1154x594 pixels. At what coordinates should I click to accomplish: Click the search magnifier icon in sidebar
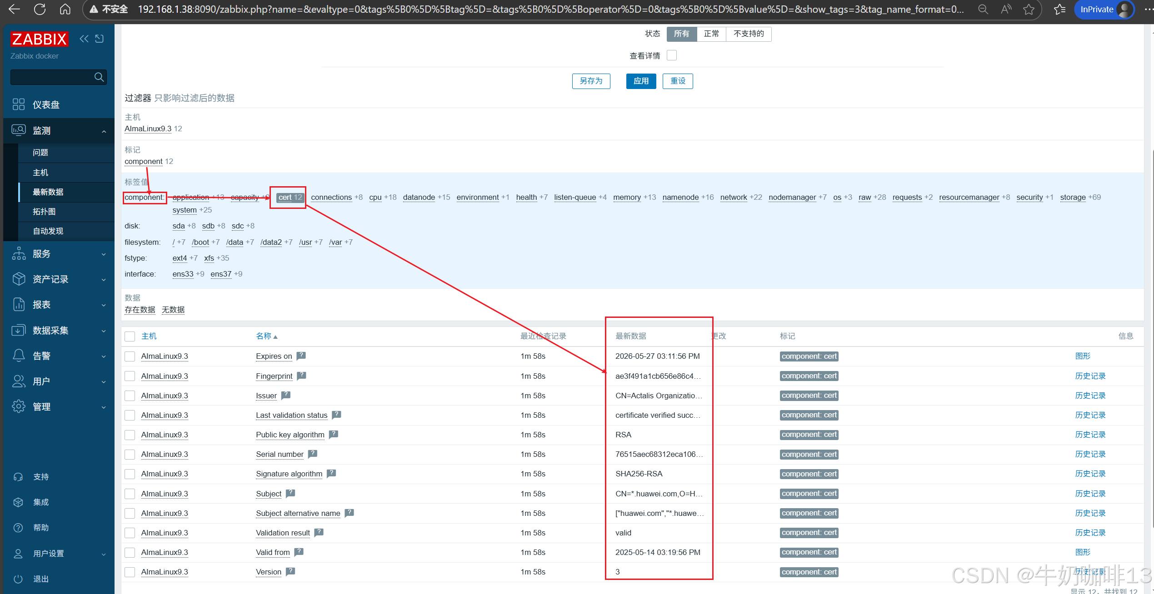coord(99,77)
